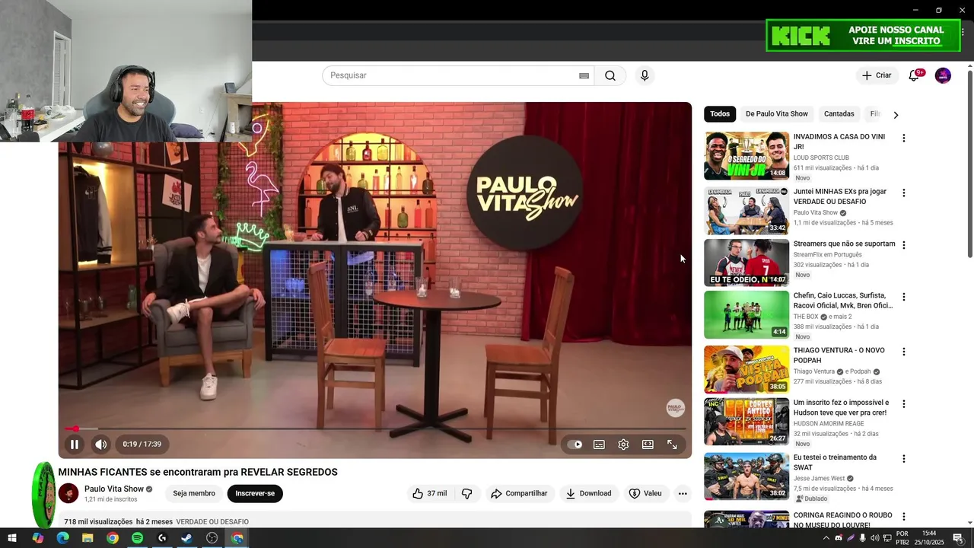The height and width of the screenshot is (548, 974).
Task: Open the notifications bell
Action: coord(914,75)
